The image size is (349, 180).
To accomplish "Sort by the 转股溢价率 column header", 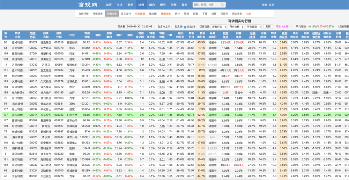I will (x=201, y=35).
